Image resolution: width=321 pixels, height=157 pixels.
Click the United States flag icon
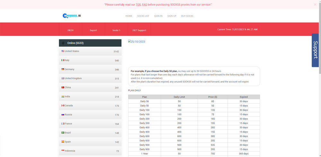[63, 51]
